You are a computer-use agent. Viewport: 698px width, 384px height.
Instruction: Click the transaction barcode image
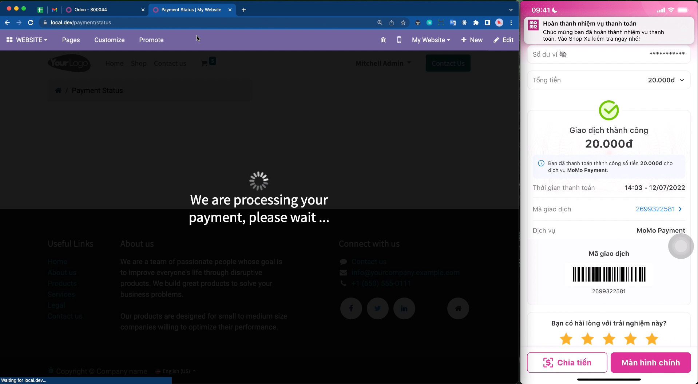click(609, 274)
